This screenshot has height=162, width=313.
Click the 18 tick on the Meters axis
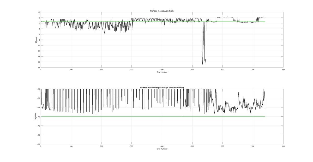coord(39,67)
